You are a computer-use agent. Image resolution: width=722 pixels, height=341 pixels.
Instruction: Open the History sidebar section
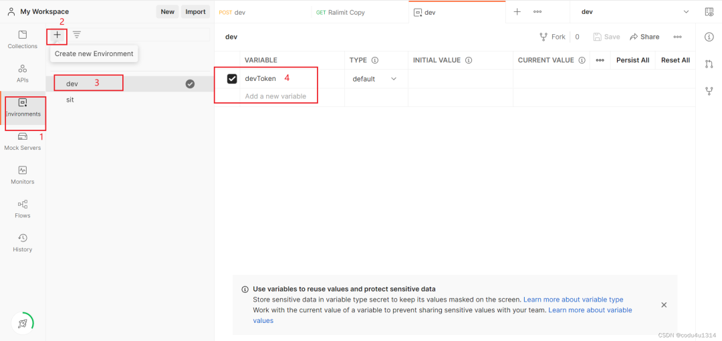[23, 243]
